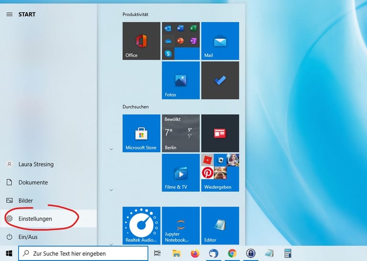The width and height of the screenshot is (367, 261).
Task: Open Bilder from the Start sidebar
Action: (48, 201)
